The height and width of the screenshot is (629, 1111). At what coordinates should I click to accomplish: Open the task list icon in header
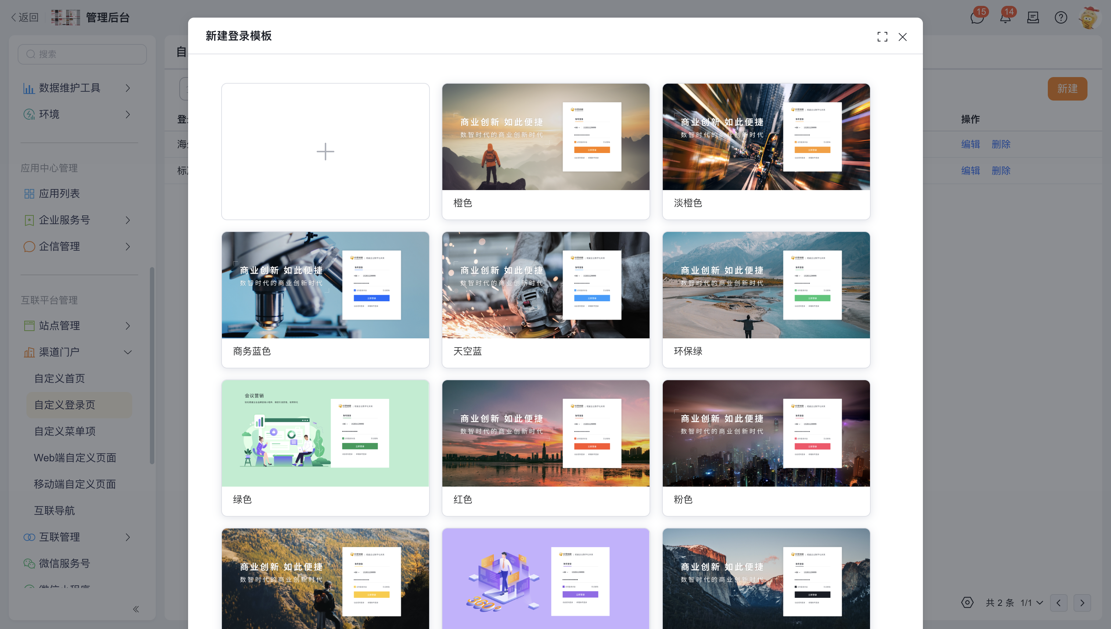(x=1033, y=18)
